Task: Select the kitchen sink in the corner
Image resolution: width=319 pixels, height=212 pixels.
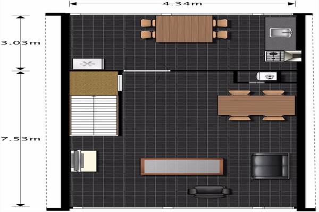Action: point(280,33)
